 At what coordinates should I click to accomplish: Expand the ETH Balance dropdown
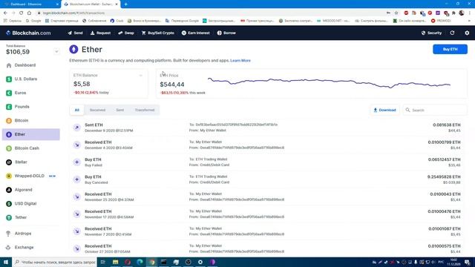[140, 76]
